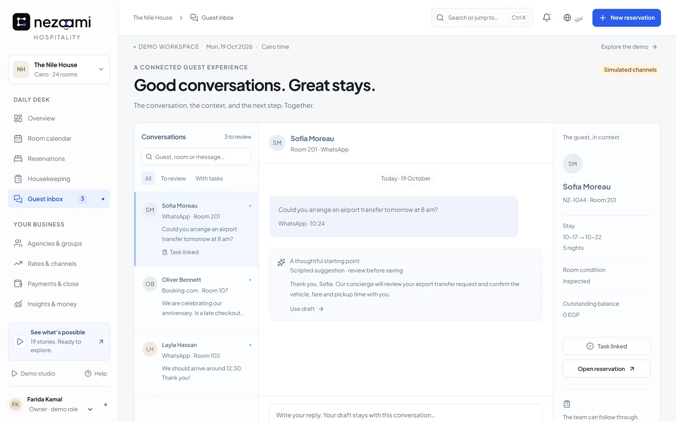Click Sofia Moreau's name in chat header
Viewport: 676px width, 422px height.
point(312,138)
